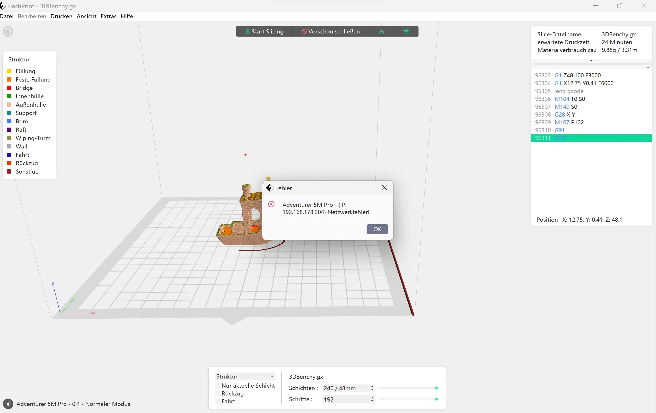Collapse the slice info panel arrow
This screenshot has height=413, width=656.
tap(591, 61)
